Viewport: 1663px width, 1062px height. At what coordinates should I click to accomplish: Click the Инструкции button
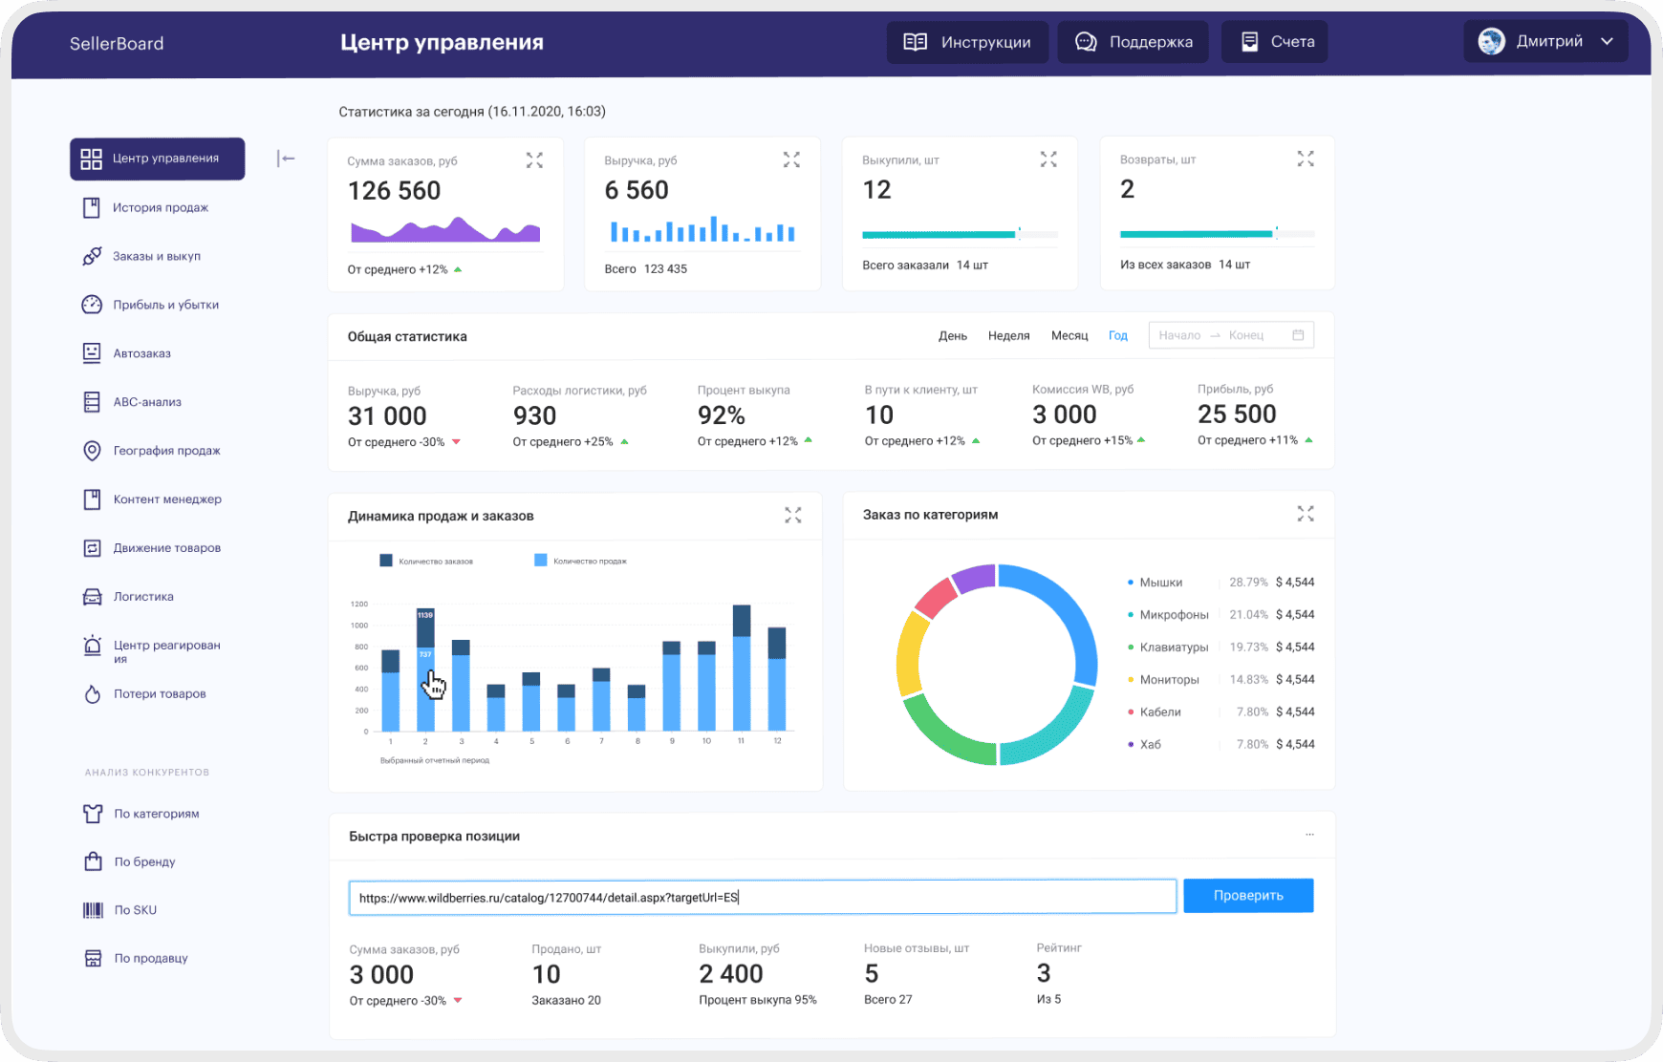[x=967, y=42]
